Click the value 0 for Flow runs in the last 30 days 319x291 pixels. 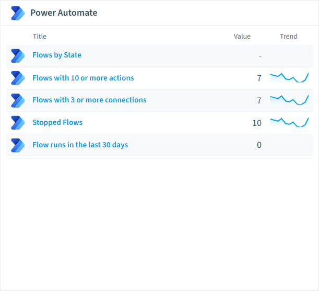(x=259, y=145)
